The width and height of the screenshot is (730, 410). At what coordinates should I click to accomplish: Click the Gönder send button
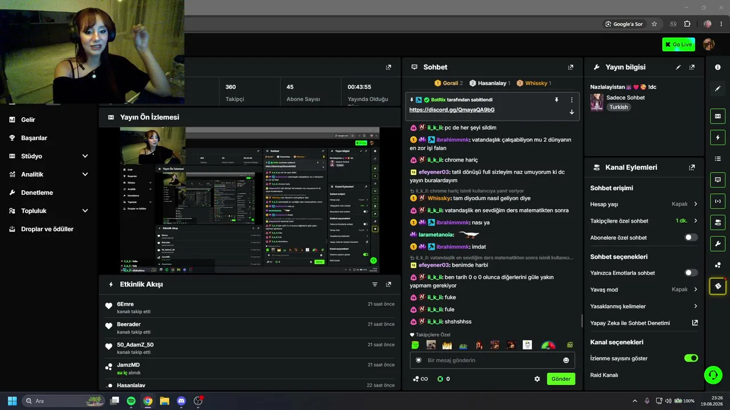coord(561,379)
